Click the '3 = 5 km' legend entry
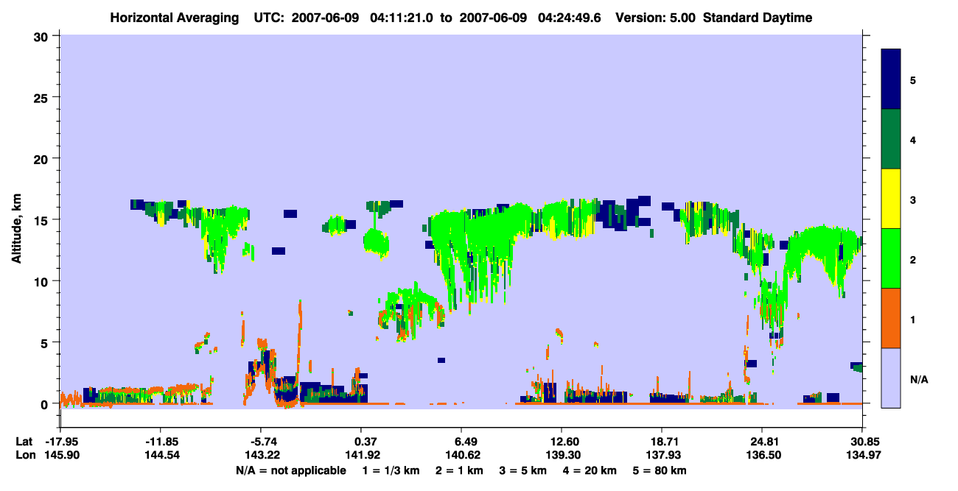This screenshot has width=958, height=491. coord(524,470)
